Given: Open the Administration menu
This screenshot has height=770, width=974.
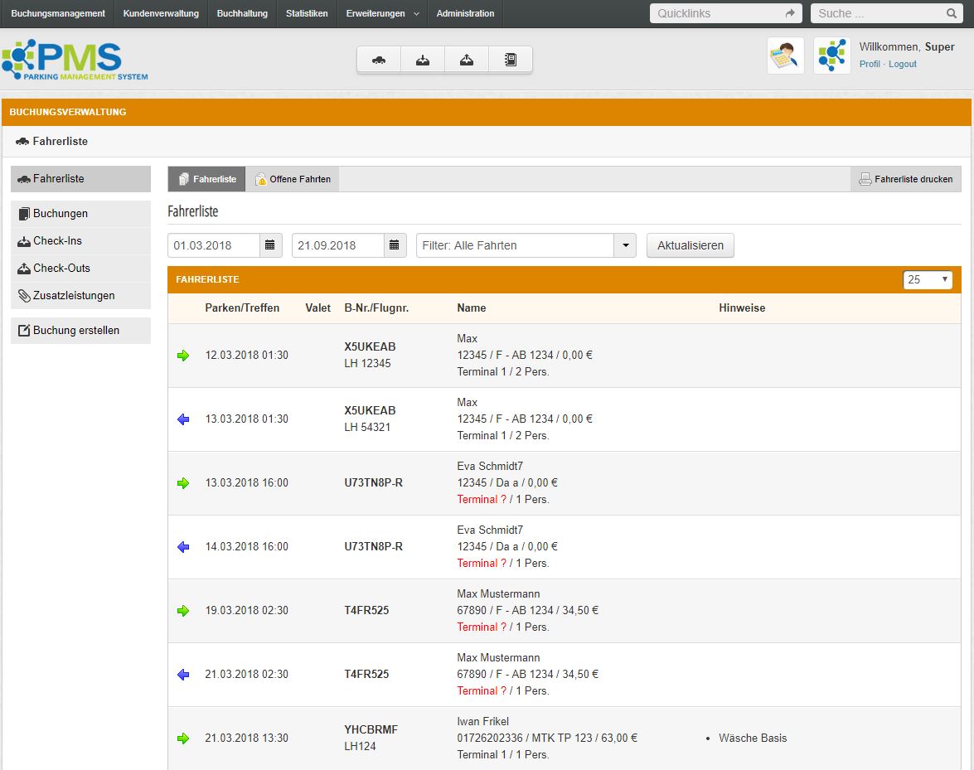Looking at the screenshot, I should click(x=465, y=13).
